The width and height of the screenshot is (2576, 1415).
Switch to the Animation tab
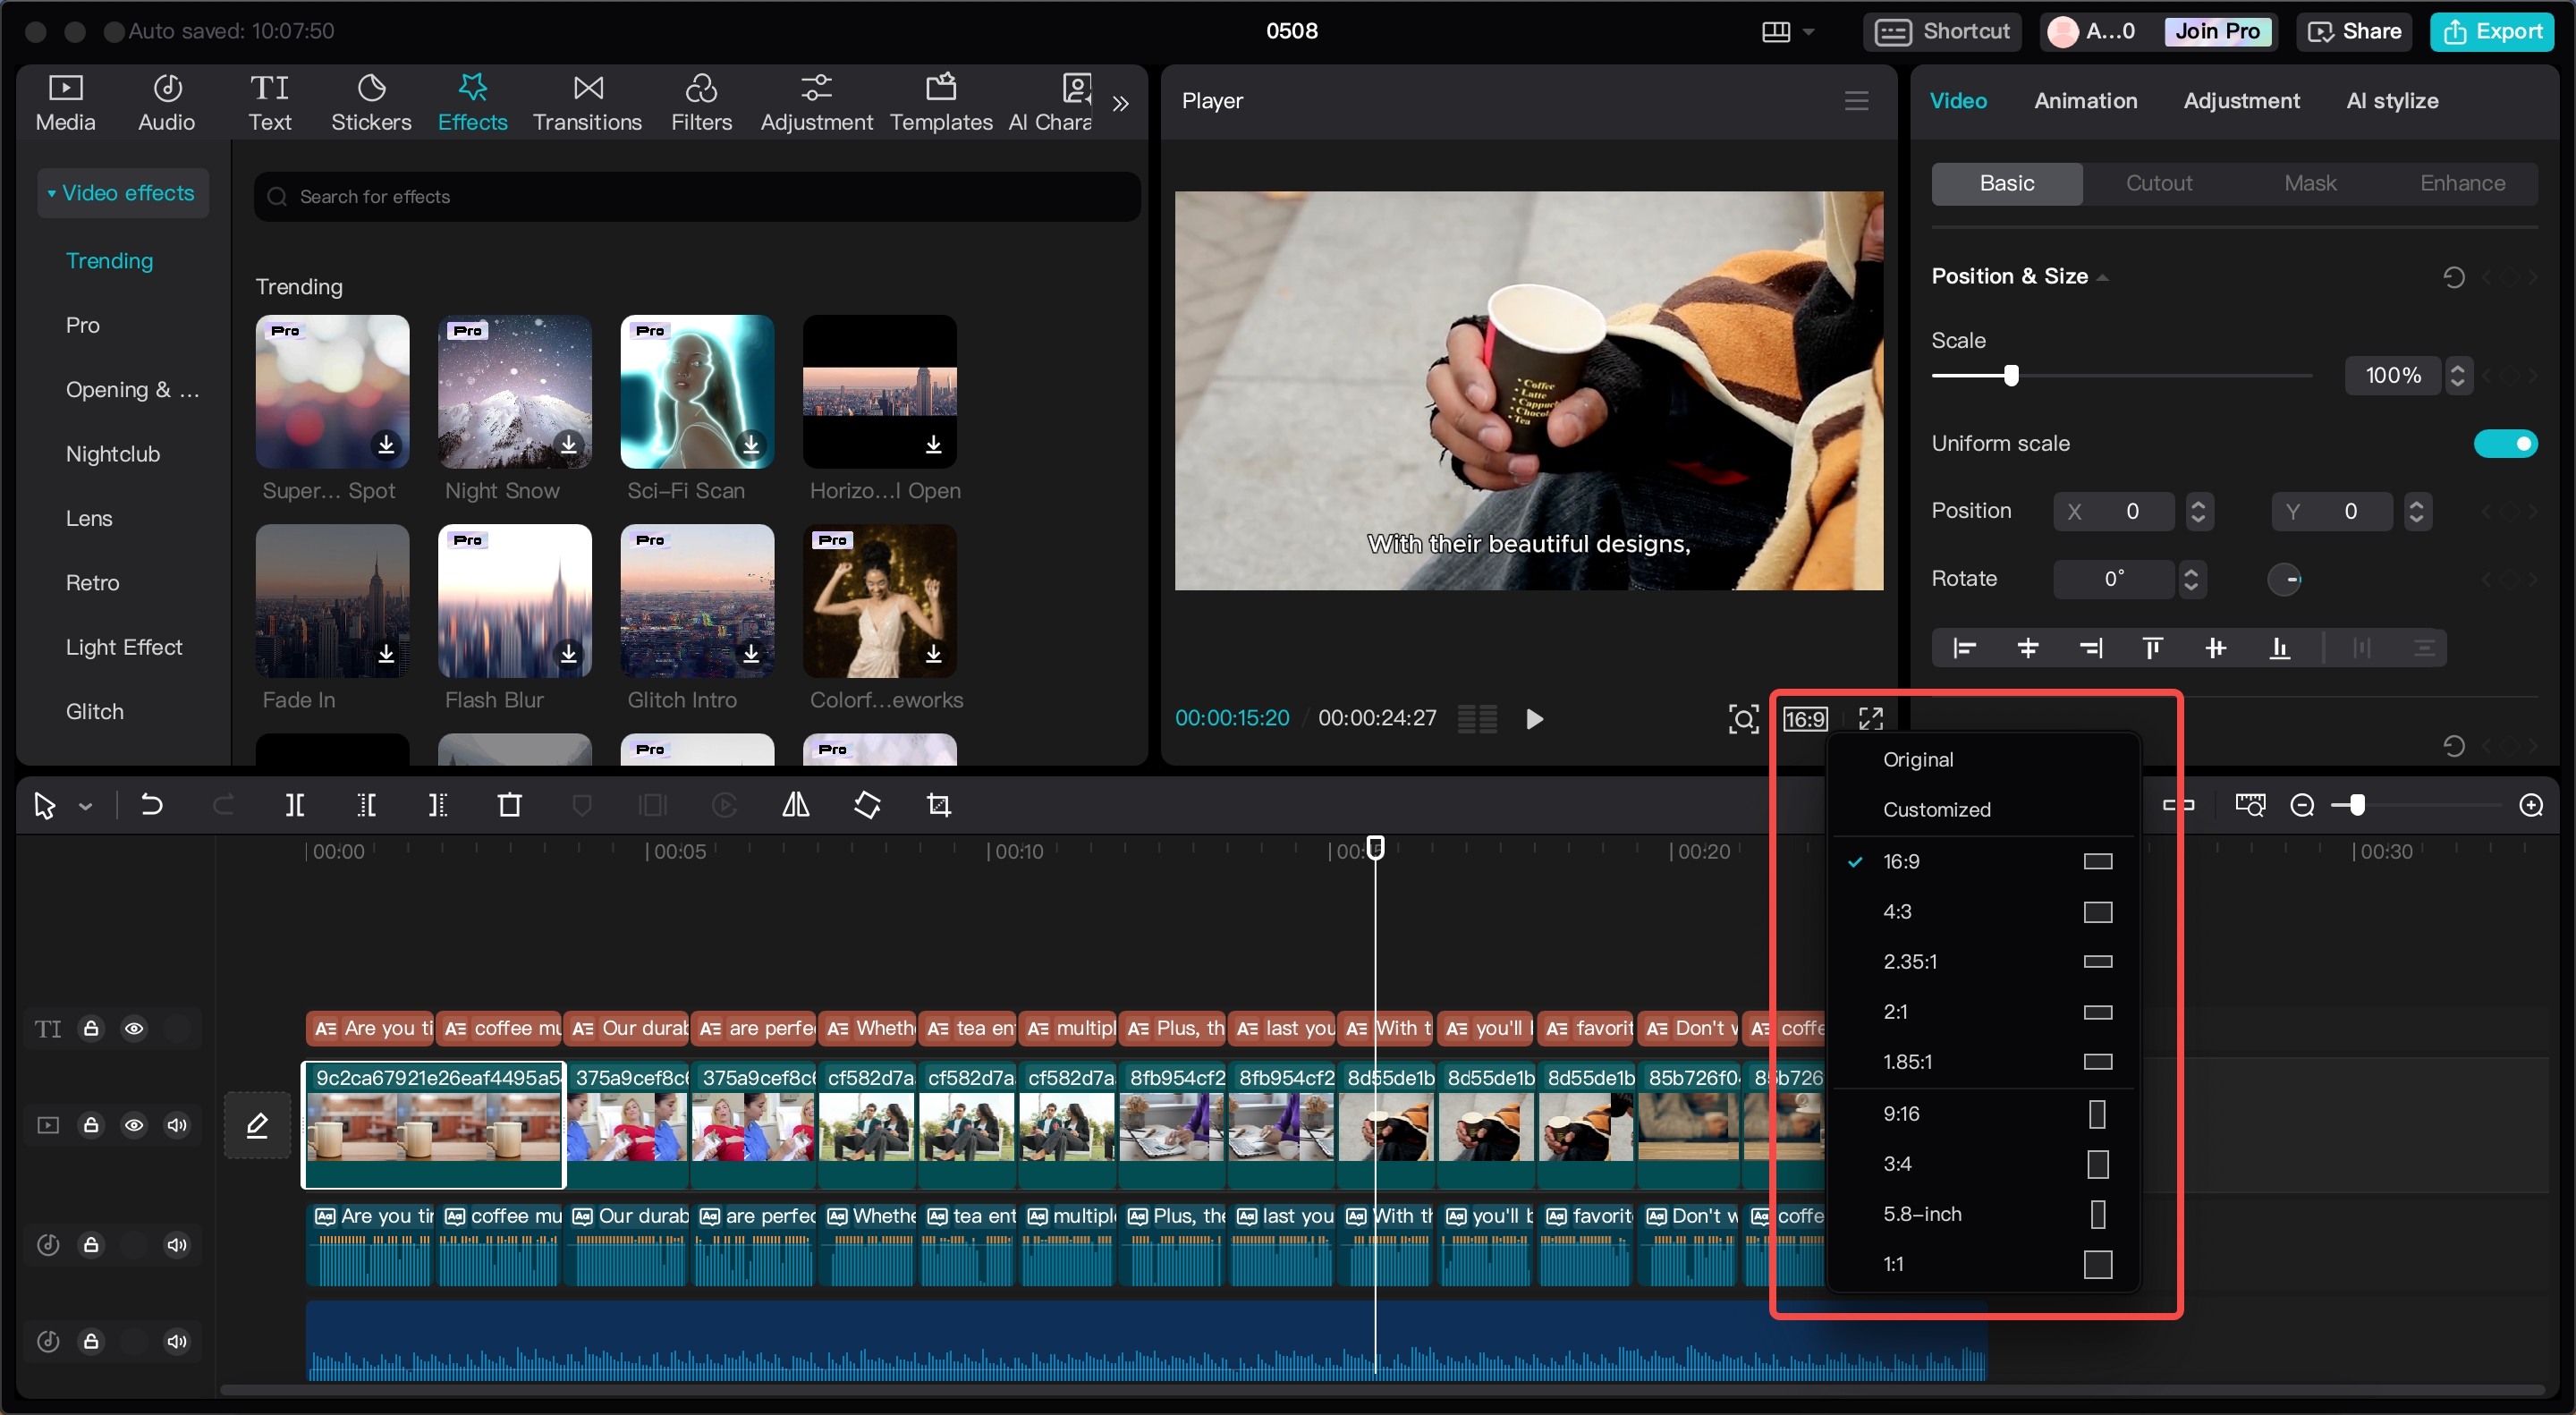2086,100
